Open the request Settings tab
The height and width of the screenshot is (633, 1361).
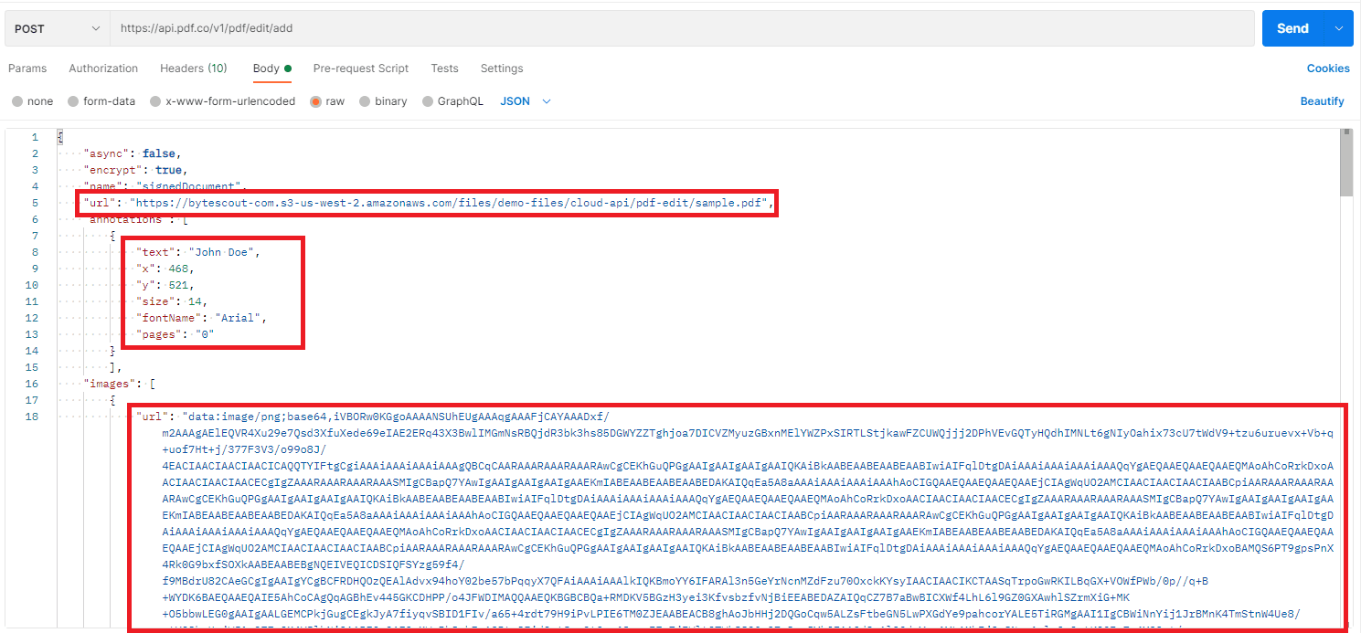[x=502, y=69]
